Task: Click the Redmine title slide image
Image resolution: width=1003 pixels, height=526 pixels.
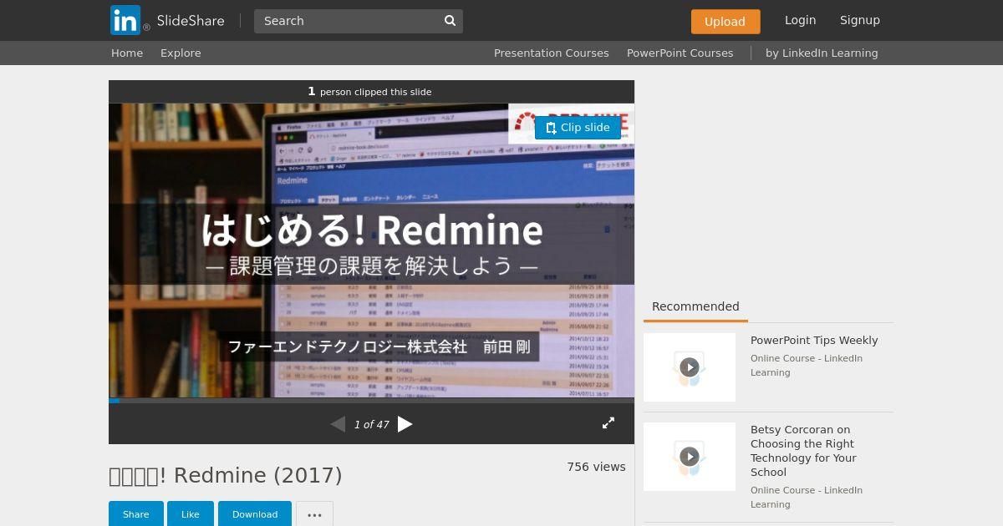Action: point(371,250)
